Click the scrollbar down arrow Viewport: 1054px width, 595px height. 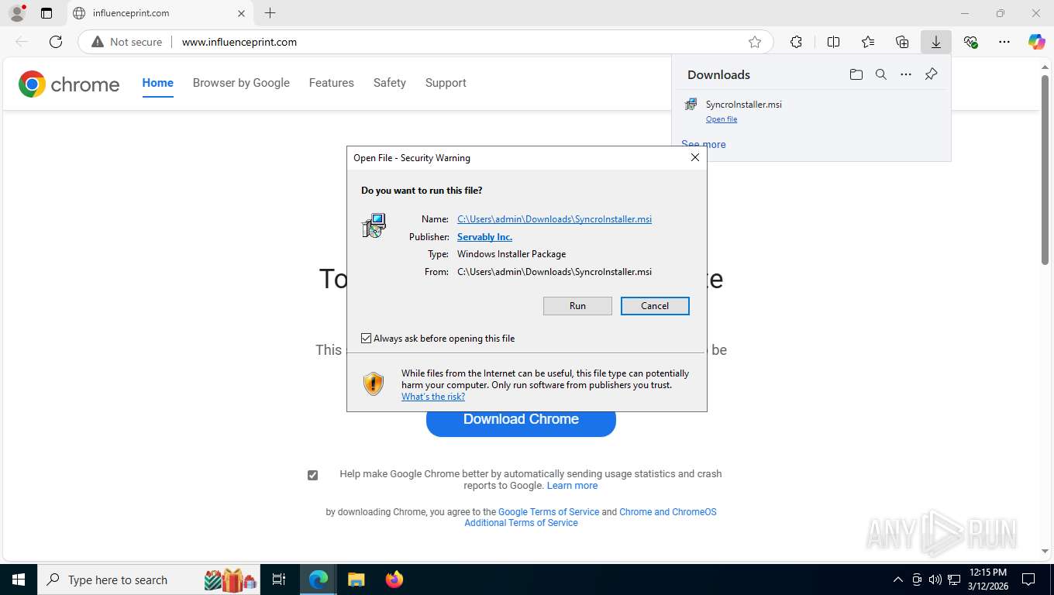[x=1045, y=551]
